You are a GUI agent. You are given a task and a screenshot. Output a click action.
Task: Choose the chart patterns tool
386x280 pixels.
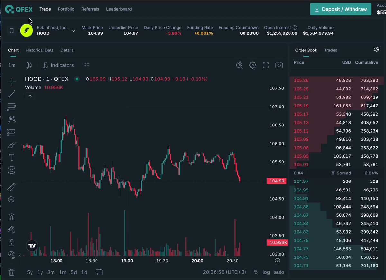[12, 119]
